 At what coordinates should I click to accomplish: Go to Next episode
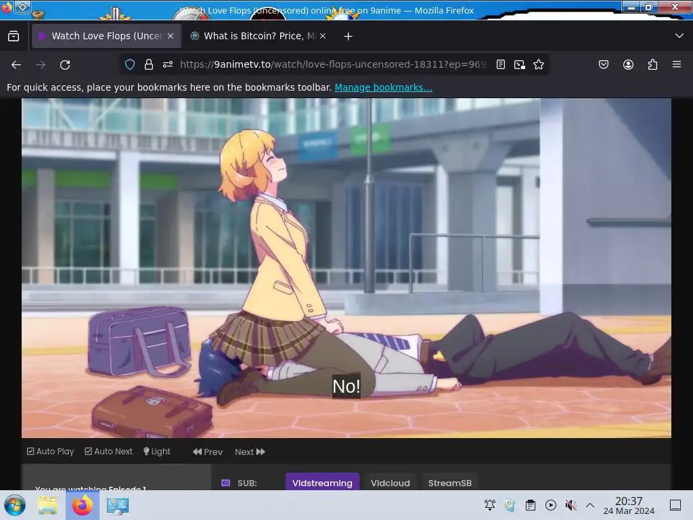pyautogui.click(x=250, y=452)
